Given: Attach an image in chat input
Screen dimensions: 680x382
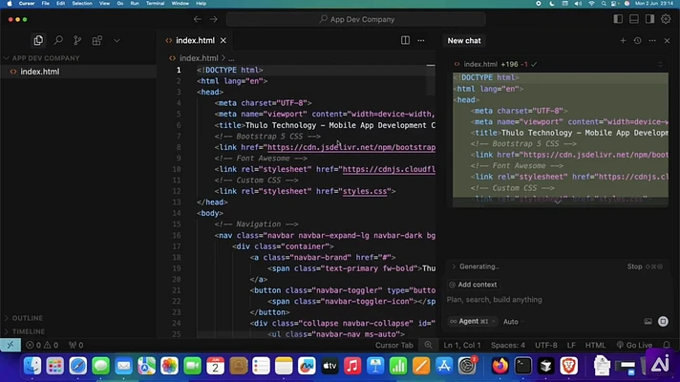Looking at the screenshot, I should point(648,321).
